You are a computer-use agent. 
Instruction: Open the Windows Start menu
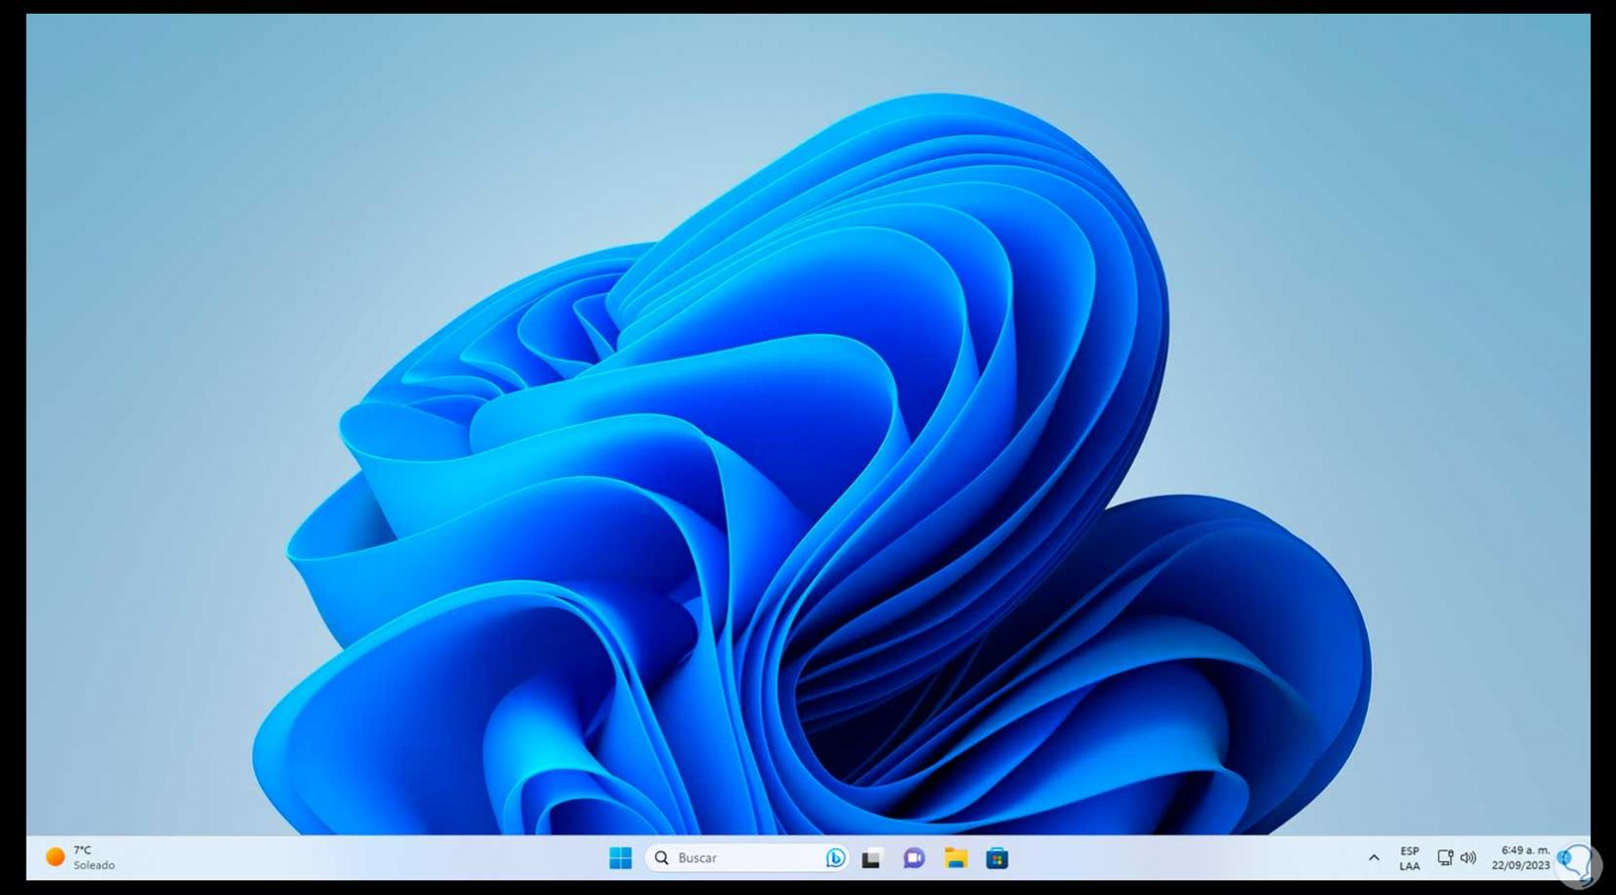[x=620, y=858]
